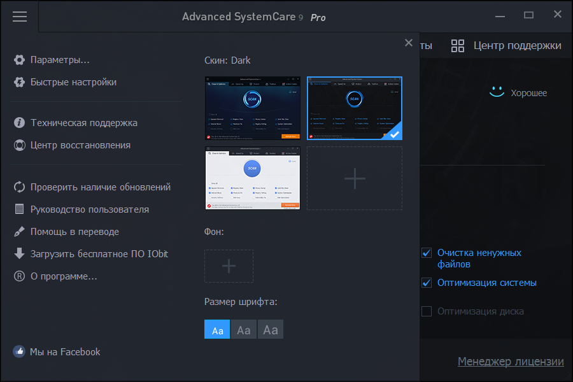Click the manual icon for Руководство пользователя
573x382 pixels.
(19, 209)
